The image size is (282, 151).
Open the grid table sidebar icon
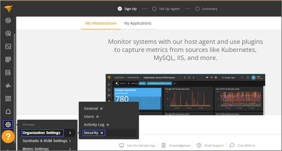tap(8, 59)
